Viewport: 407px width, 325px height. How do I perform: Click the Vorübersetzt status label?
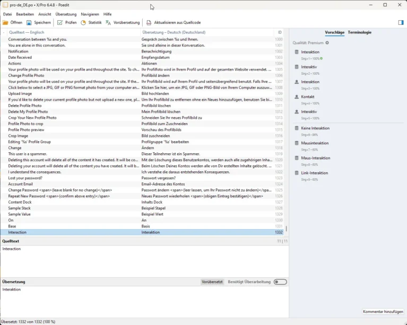coord(212,282)
